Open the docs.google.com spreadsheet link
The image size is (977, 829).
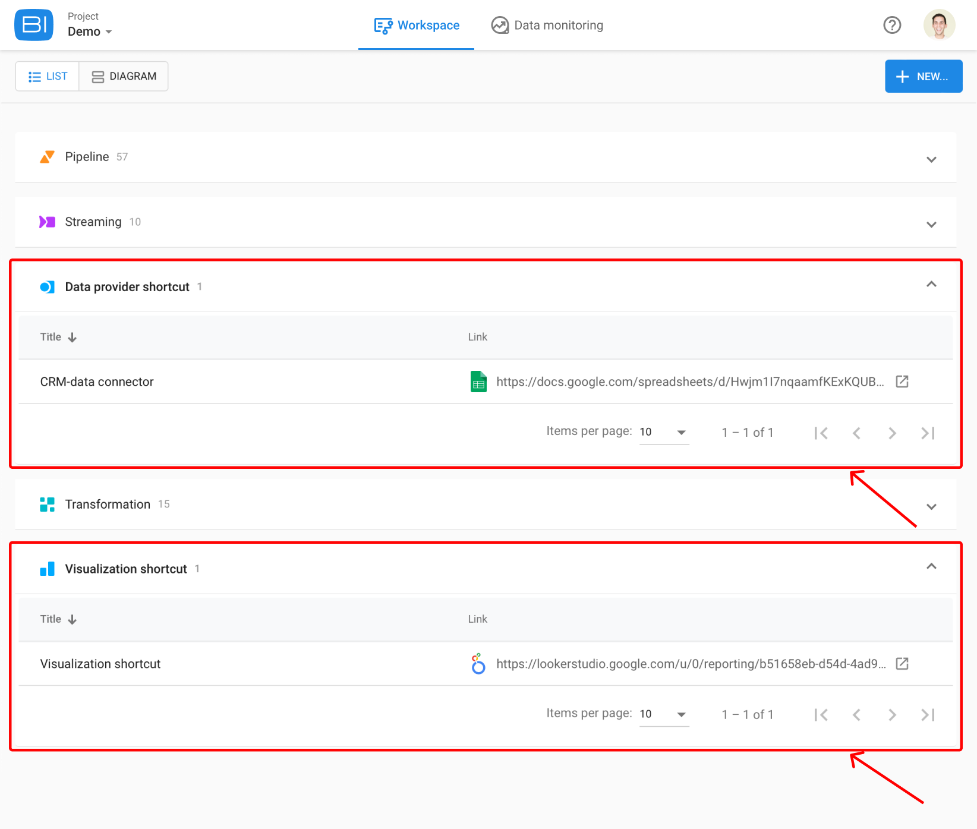tap(690, 382)
